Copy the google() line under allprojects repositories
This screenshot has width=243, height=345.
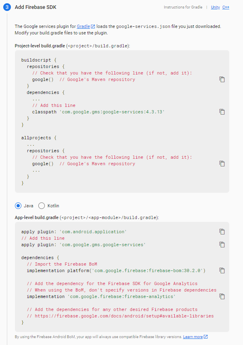click(222, 164)
